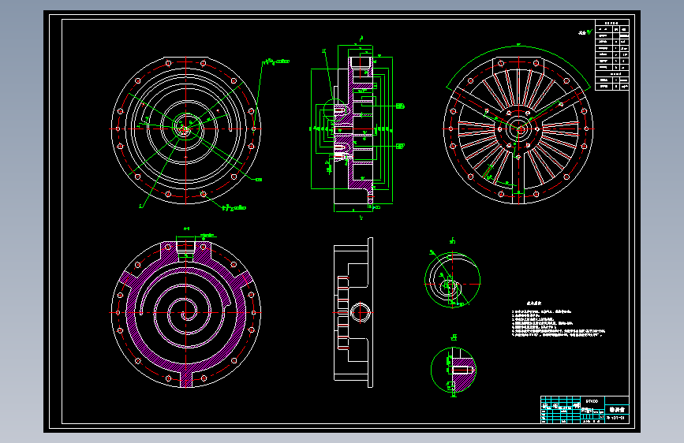Select the upper-left spiral scroll front view
Viewport: 684px width, 443px height.
click(186, 129)
